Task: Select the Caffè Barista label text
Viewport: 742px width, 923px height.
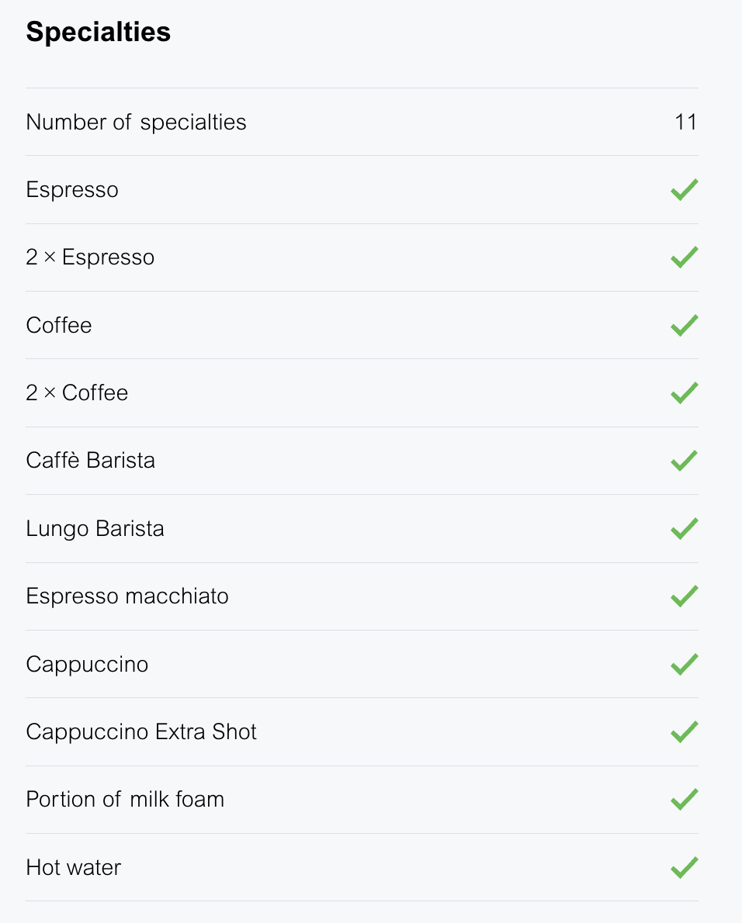Action: [x=90, y=461]
